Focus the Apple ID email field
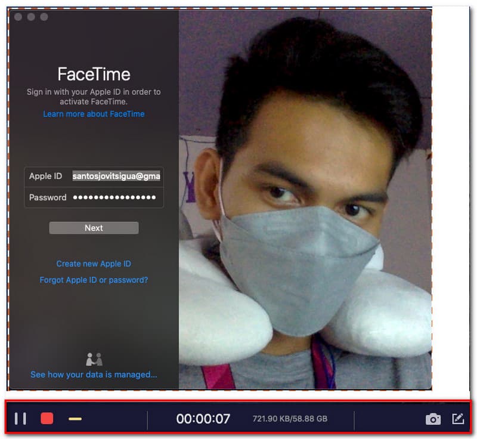This screenshot has height=439, width=477. coord(116,177)
